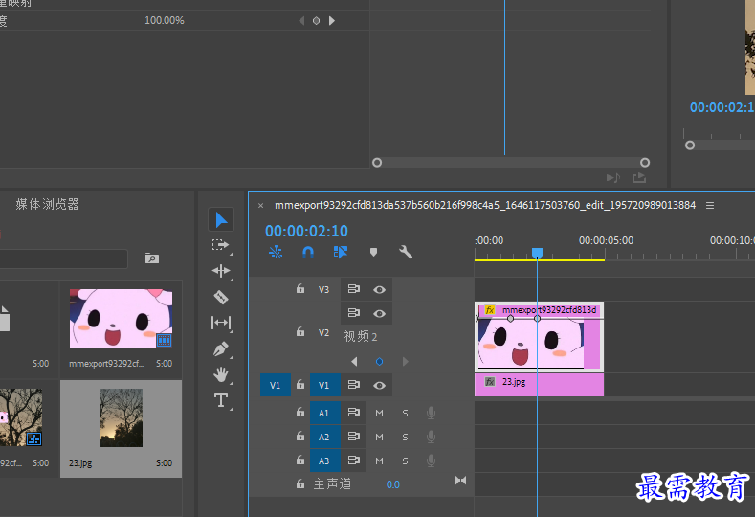Toggle A1 track targeting button
Screen dimensions: 755x517
(325, 413)
